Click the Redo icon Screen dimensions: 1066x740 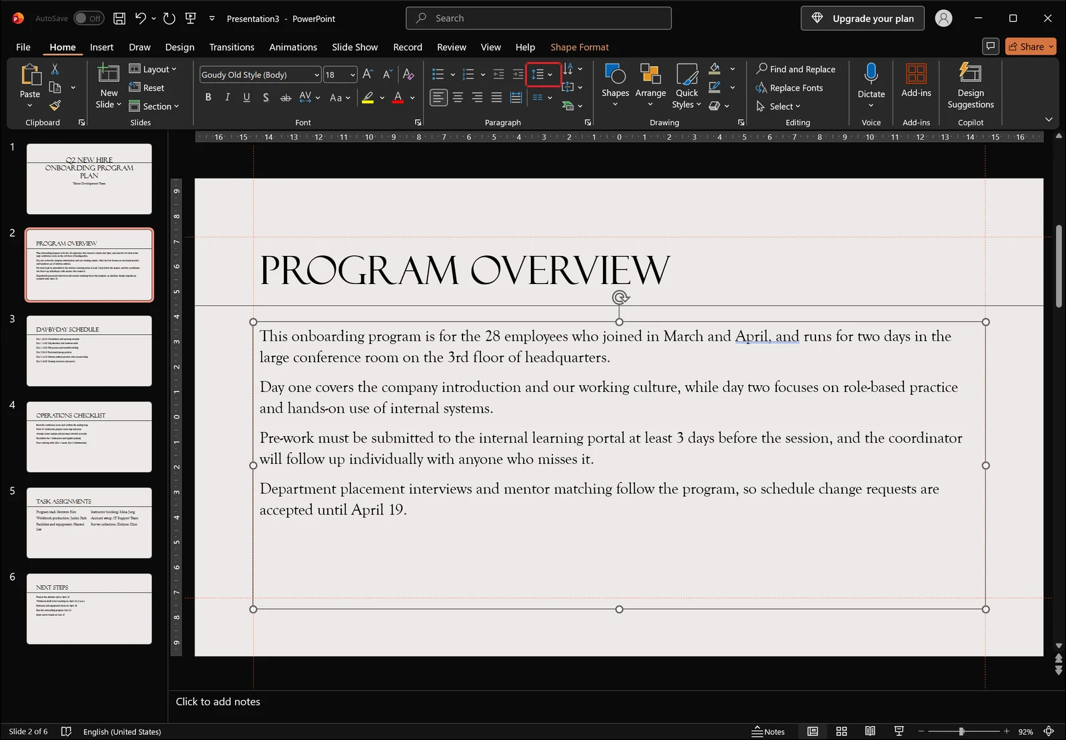(x=169, y=19)
